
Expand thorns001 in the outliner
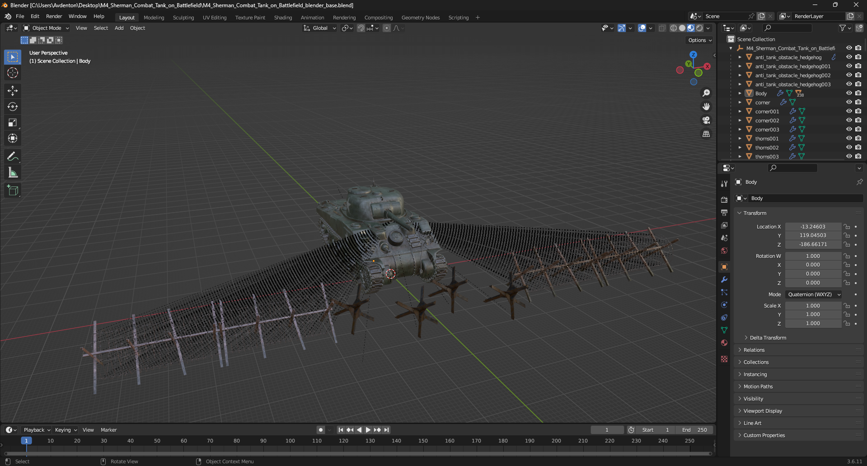[740, 138]
